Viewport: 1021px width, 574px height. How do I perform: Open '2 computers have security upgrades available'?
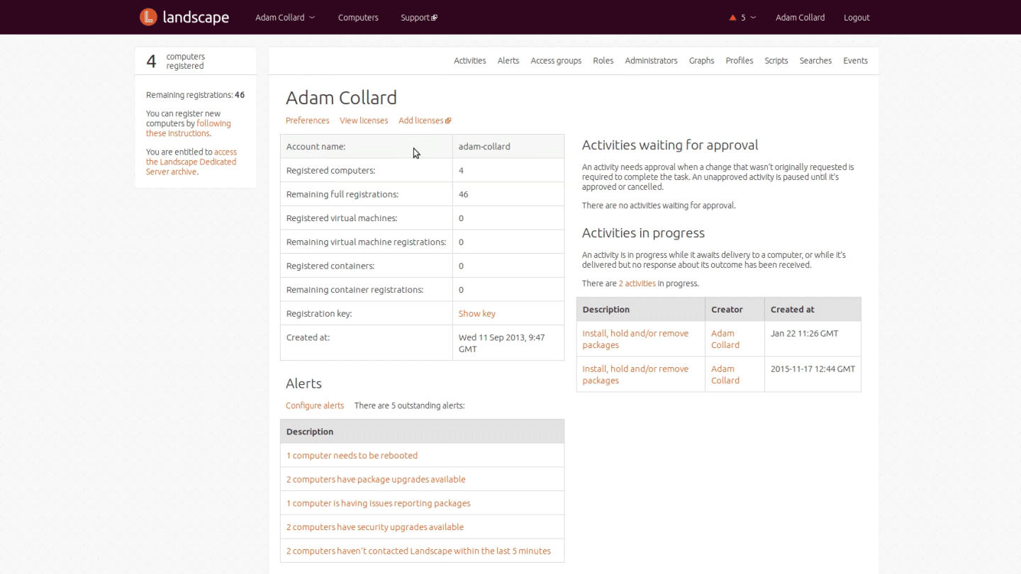(375, 527)
